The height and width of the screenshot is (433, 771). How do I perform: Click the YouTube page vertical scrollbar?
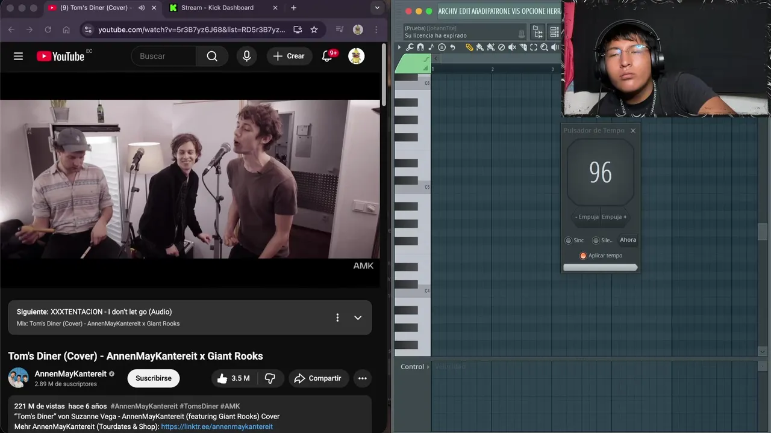384,75
